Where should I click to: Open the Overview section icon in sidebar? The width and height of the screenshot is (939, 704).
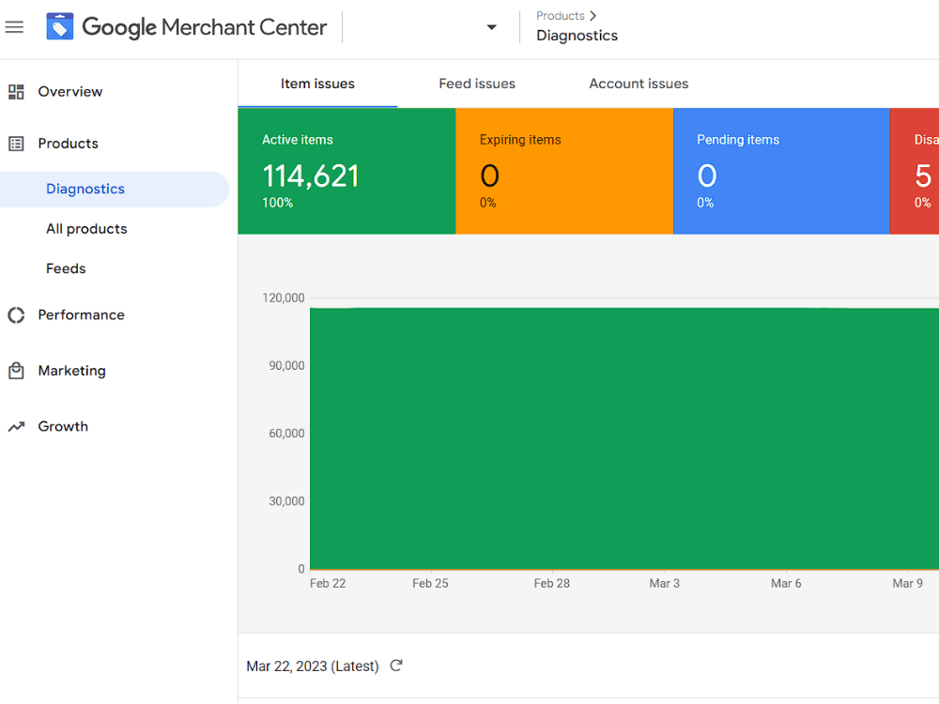[x=18, y=91]
